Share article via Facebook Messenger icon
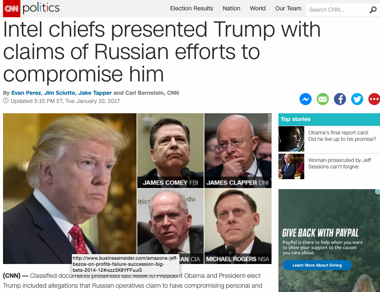This screenshot has width=380, height=292. coord(306,99)
